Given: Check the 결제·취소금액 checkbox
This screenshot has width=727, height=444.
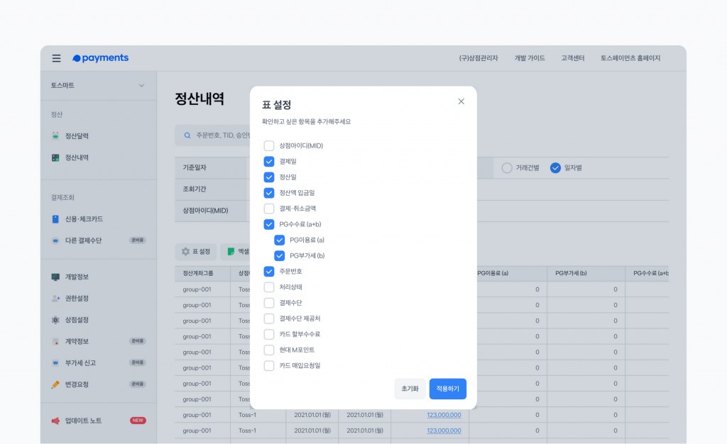Looking at the screenshot, I should click(x=269, y=209).
